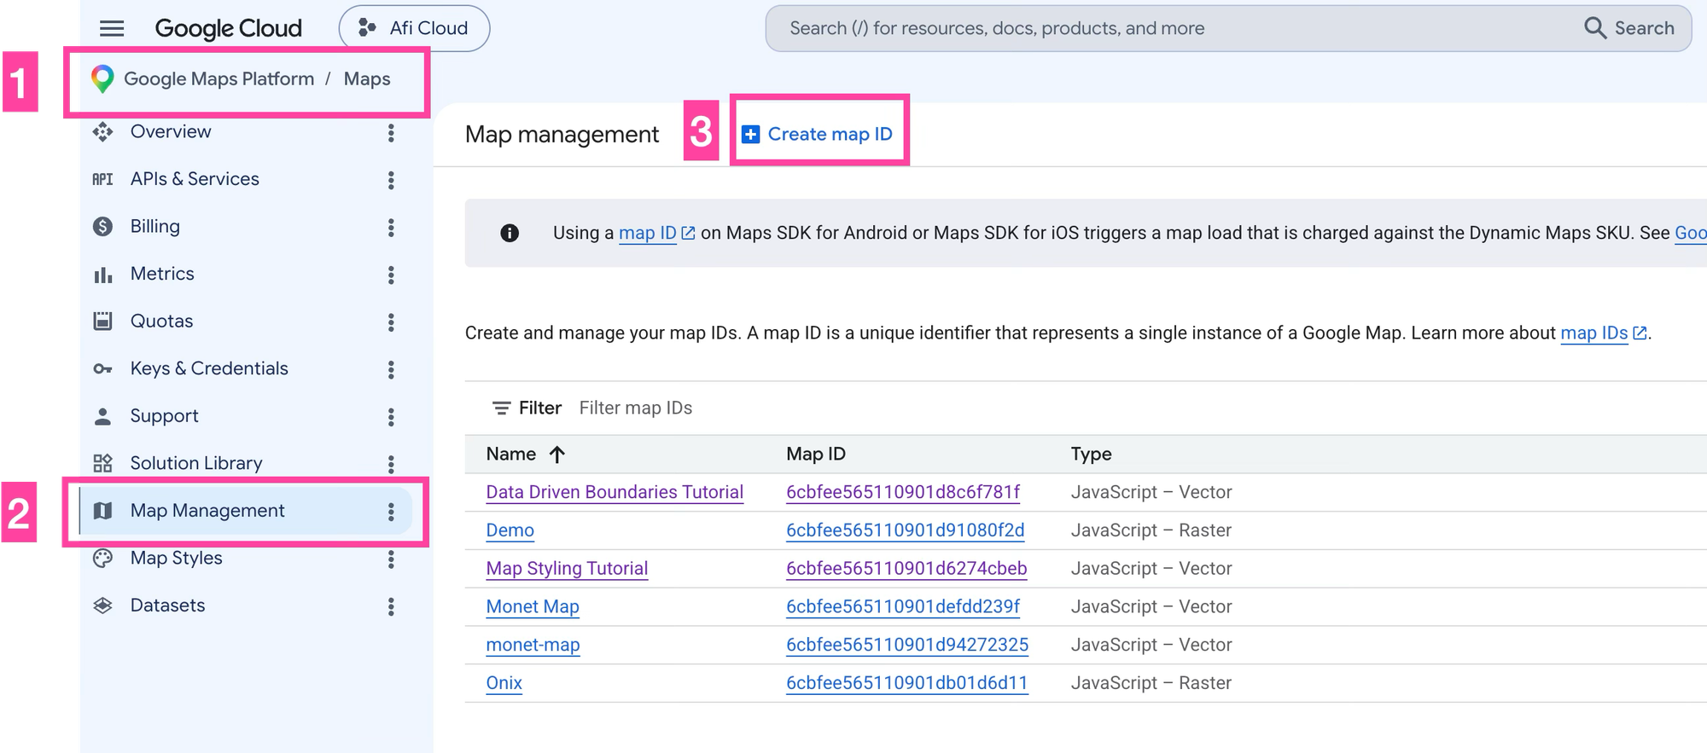Open Data Driven Boundaries Tutorial map
The image size is (1707, 753).
pos(615,492)
